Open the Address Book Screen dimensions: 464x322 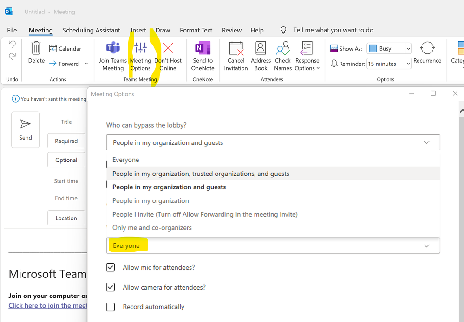point(261,56)
